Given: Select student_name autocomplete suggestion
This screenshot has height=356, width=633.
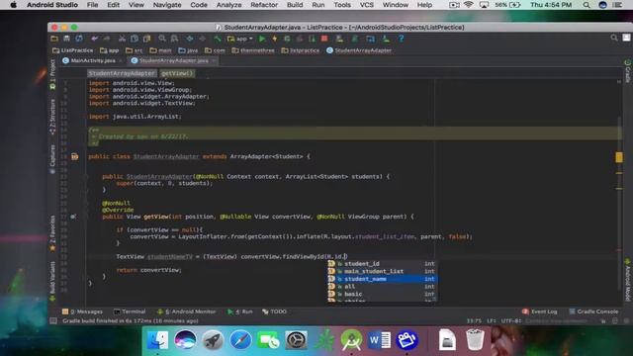Looking at the screenshot, I should (x=382, y=279).
